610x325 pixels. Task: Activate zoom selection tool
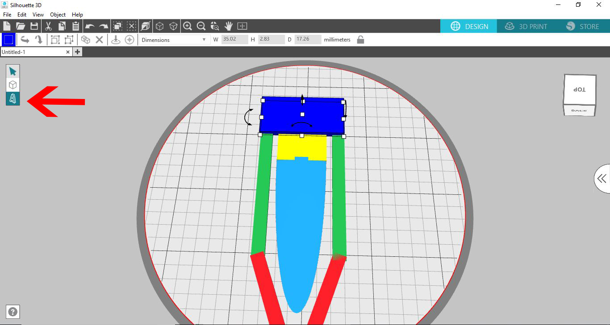215,26
